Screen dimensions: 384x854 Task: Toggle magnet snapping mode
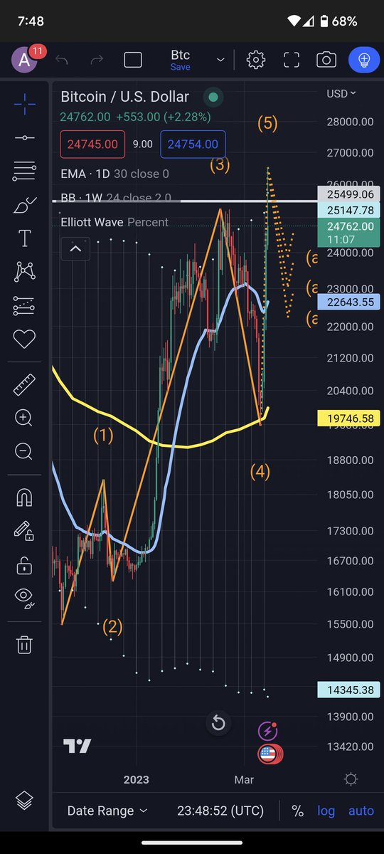coord(24,497)
